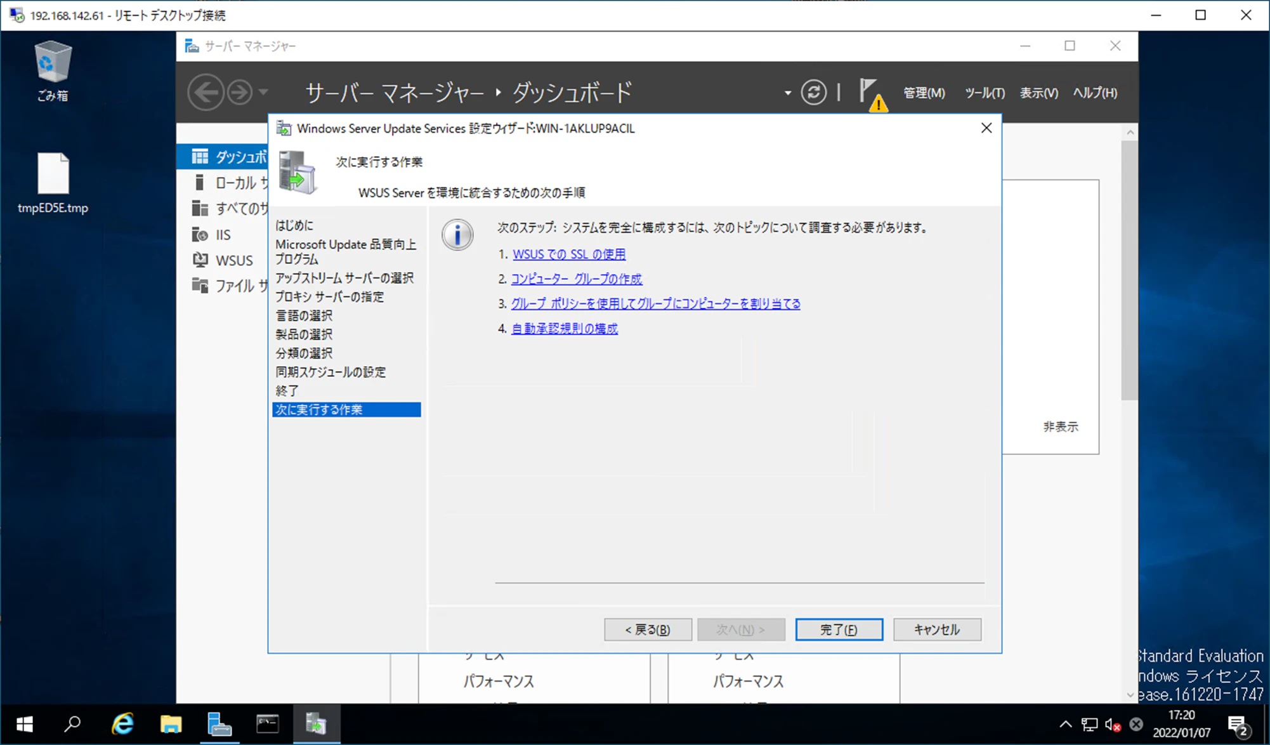Open the Windows Start menu
Image resolution: width=1270 pixels, height=745 pixels.
click(24, 724)
